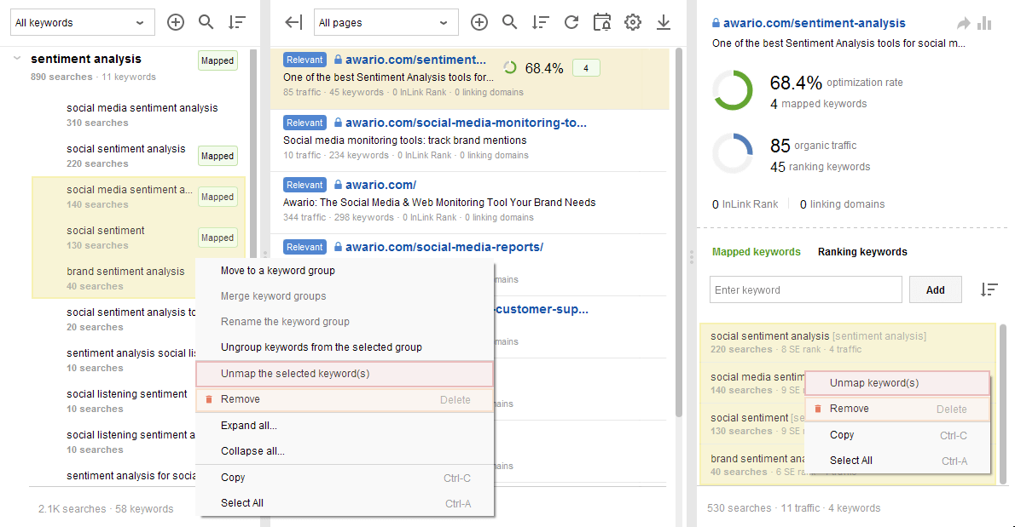Sort keywords list using sort icon
1015x527 pixels.
point(237,23)
